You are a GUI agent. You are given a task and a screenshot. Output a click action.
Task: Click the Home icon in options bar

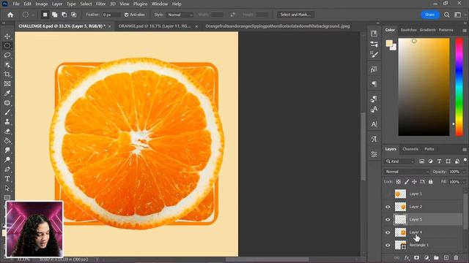point(10,15)
